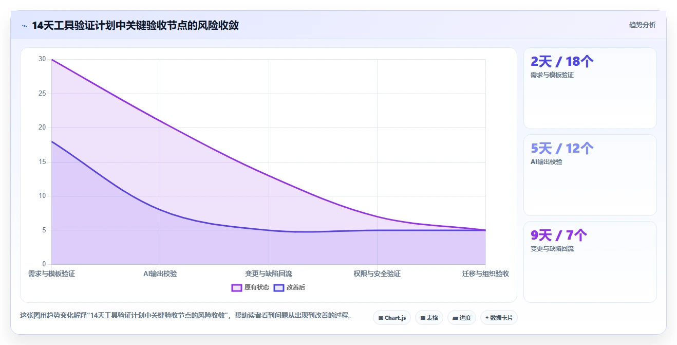Open the 5天 / 12个 data card
The width and height of the screenshot is (677, 345).
(590, 175)
